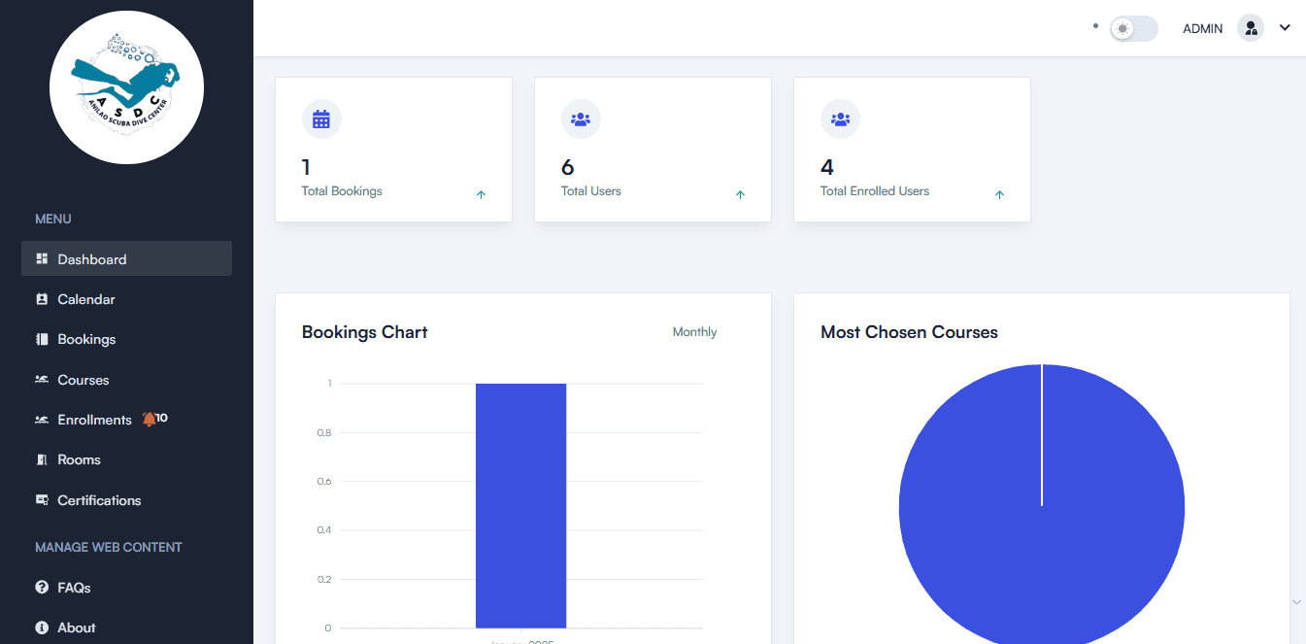The width and height of the screenshot is (1306, 644).
Task: Open the Courses section
Action: pyautogui.click(x=84, y=380)
